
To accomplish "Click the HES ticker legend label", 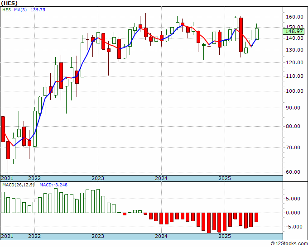I will click(6, 9).
